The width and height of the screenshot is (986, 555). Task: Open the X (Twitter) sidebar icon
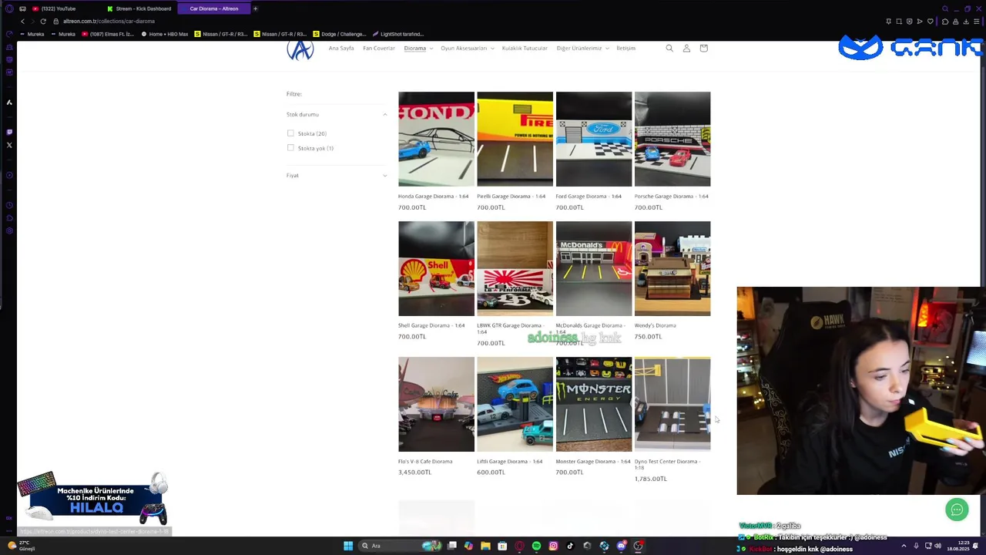(9, 145)
